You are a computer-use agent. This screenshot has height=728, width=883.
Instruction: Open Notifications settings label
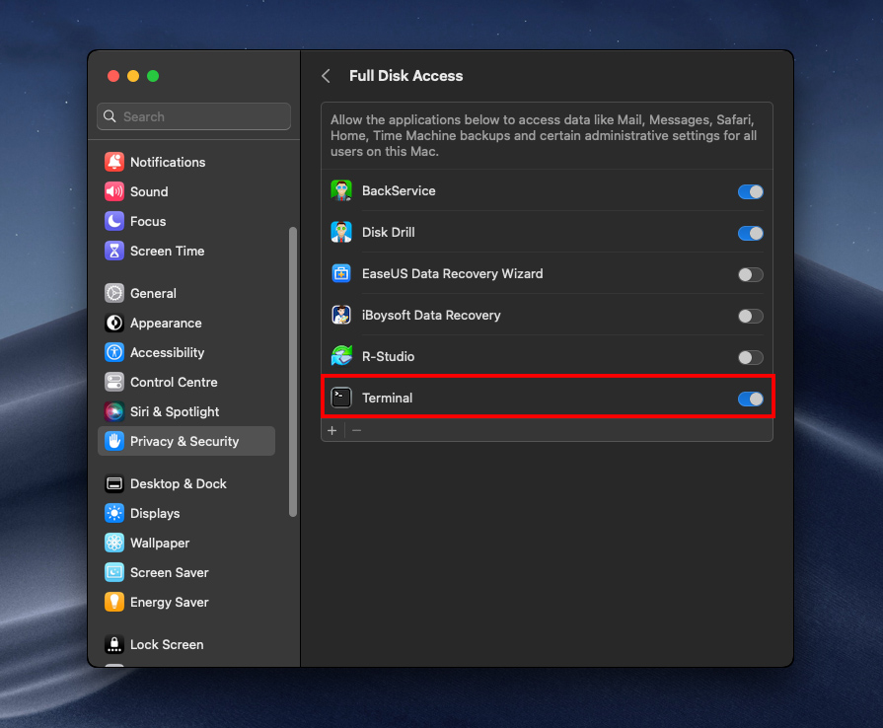168,162
